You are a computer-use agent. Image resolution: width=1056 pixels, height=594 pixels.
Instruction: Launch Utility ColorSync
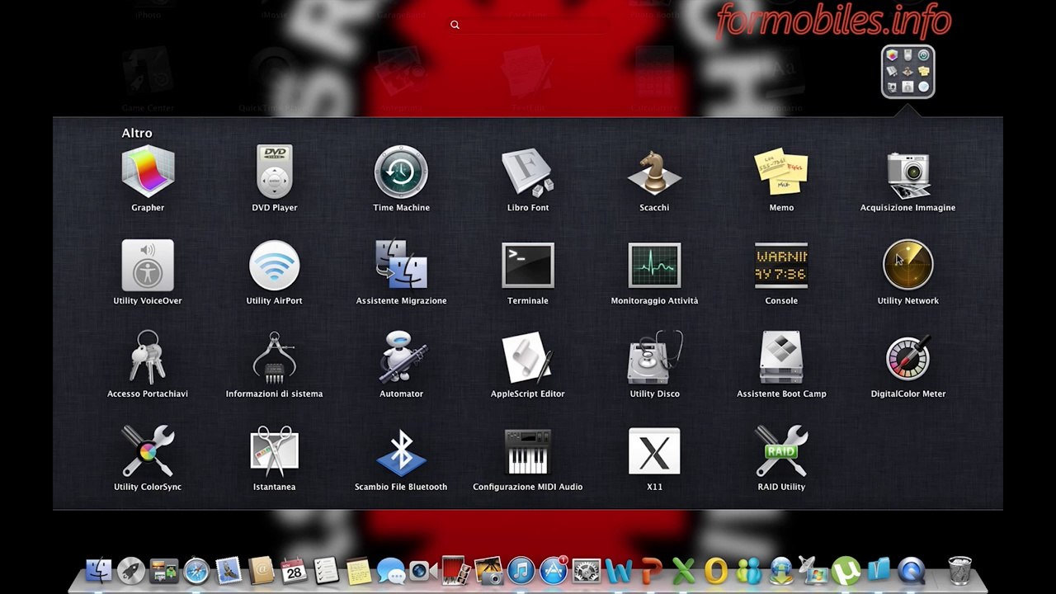coord(148,451)
